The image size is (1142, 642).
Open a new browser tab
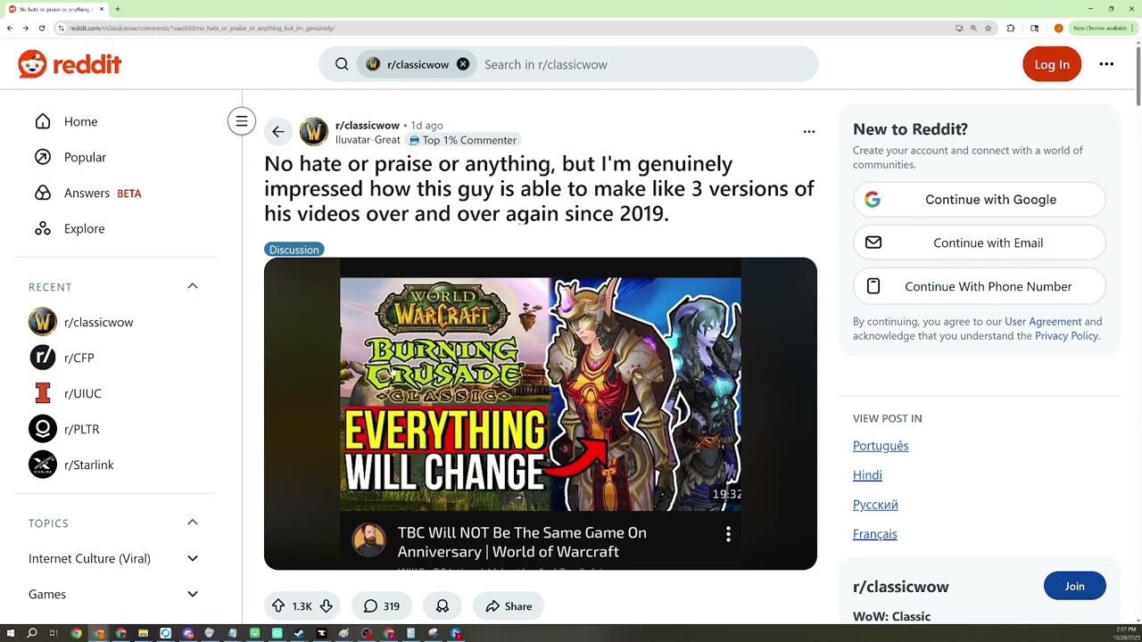tap(117, 9)
